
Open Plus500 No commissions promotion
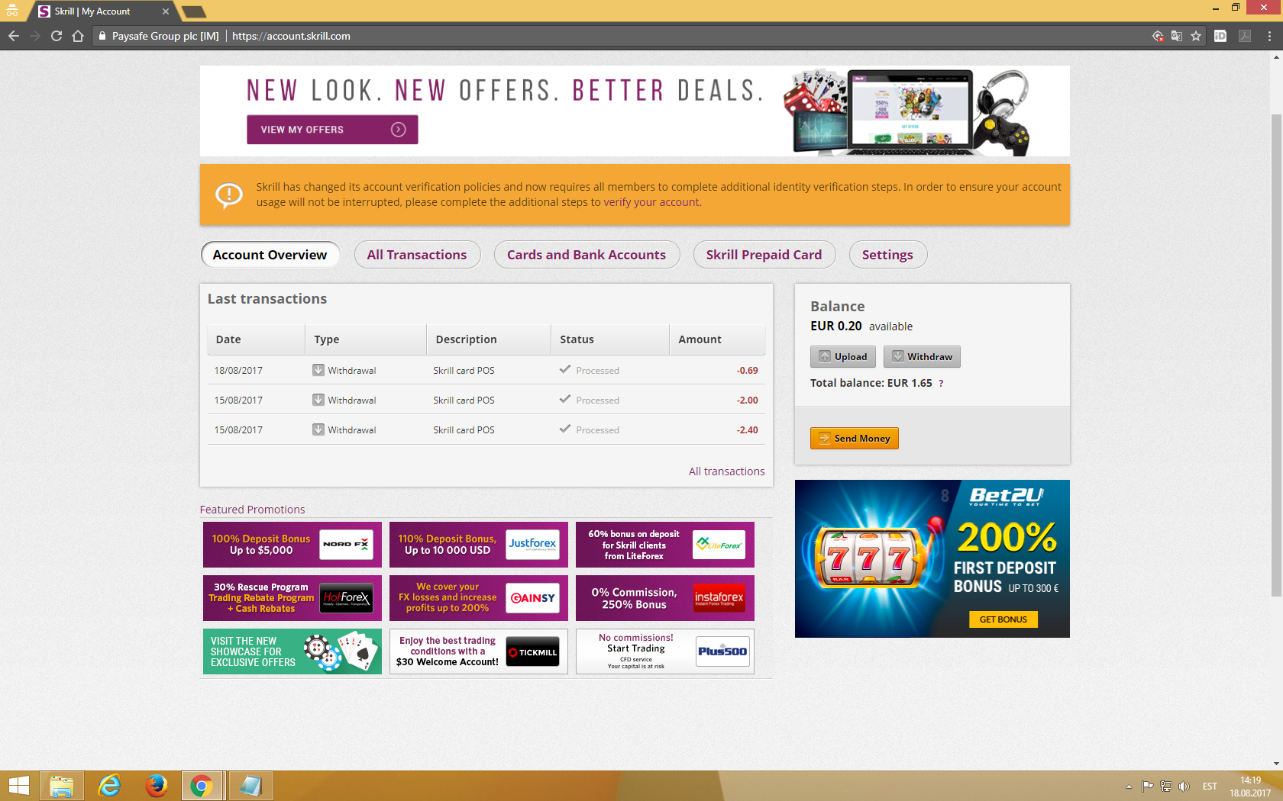(665, 651)
